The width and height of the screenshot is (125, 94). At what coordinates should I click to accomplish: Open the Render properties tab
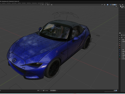[x=120, y=38]
